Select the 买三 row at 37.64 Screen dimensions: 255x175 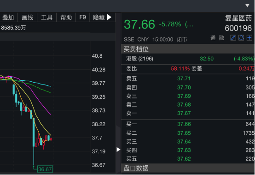tap(188, 142)
